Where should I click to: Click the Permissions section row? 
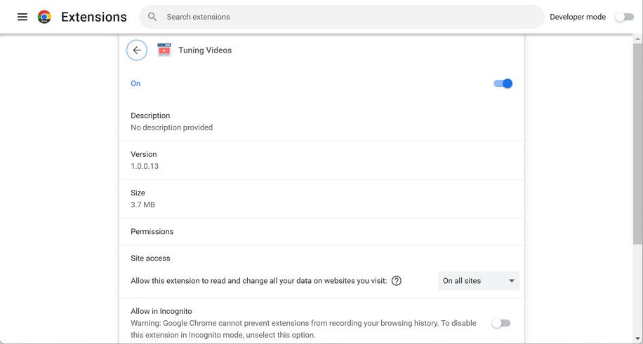tap(321, 231)
